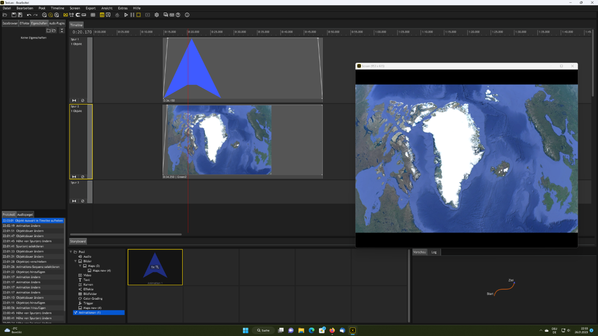Disable Spur 3 with its Ø toggle
598x336 pixels.
83,201
